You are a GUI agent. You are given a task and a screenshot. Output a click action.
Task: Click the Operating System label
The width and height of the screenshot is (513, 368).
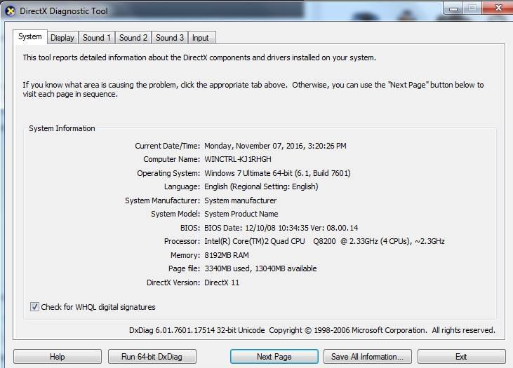168,173
